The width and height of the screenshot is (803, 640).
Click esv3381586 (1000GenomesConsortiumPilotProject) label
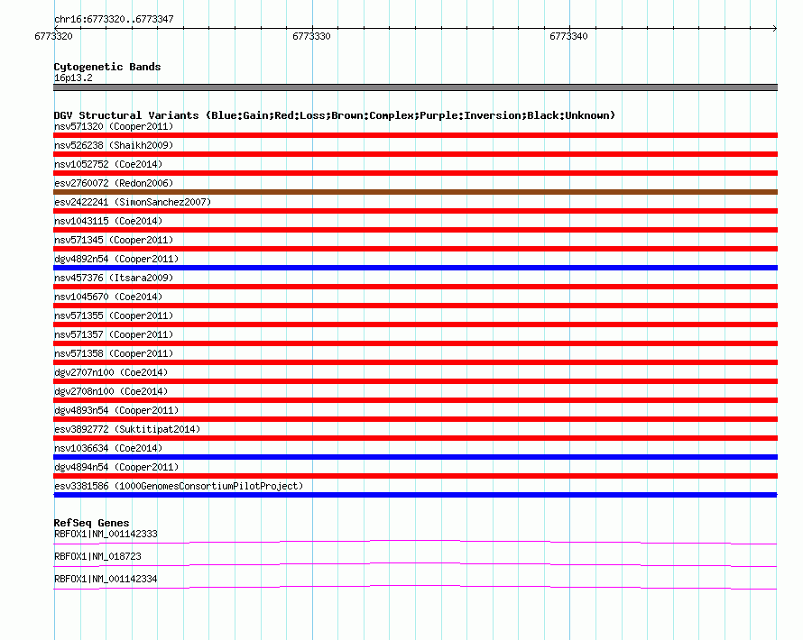tap(179, 486)
